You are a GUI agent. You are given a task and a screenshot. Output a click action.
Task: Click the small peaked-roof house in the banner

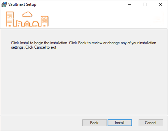[x=27, y=23]
